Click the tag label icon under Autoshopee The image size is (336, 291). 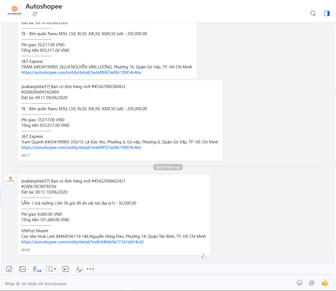pyautogui.click(x=35, y=14)
